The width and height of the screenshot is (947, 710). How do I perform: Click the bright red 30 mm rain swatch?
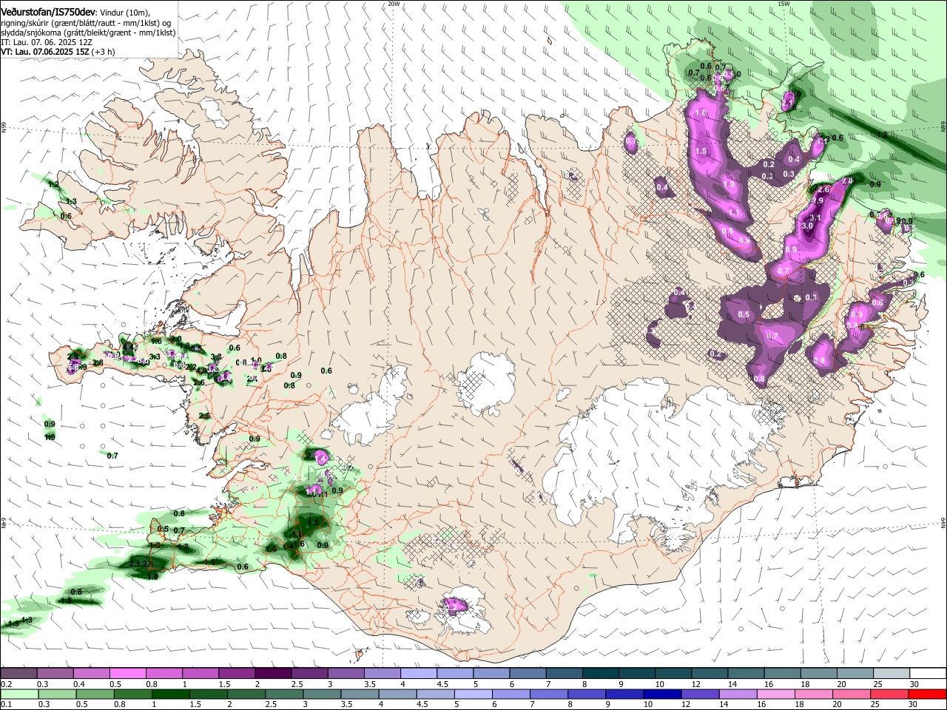pos(928,694)
